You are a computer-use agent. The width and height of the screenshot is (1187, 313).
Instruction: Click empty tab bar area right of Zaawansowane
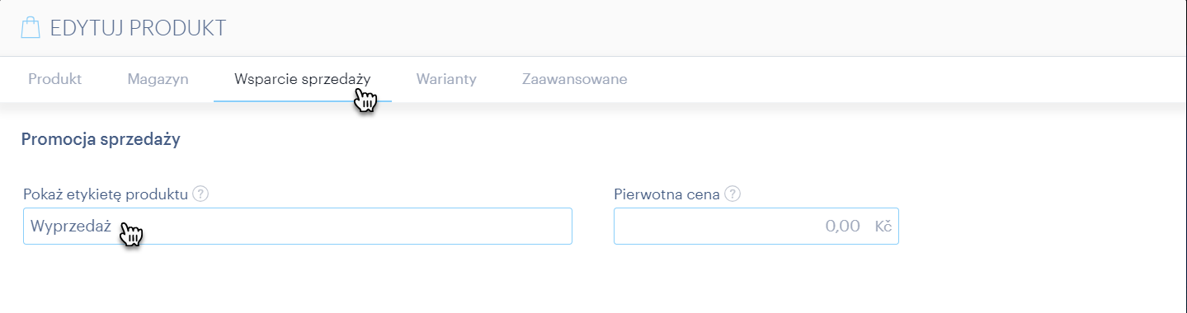[907, 79]
